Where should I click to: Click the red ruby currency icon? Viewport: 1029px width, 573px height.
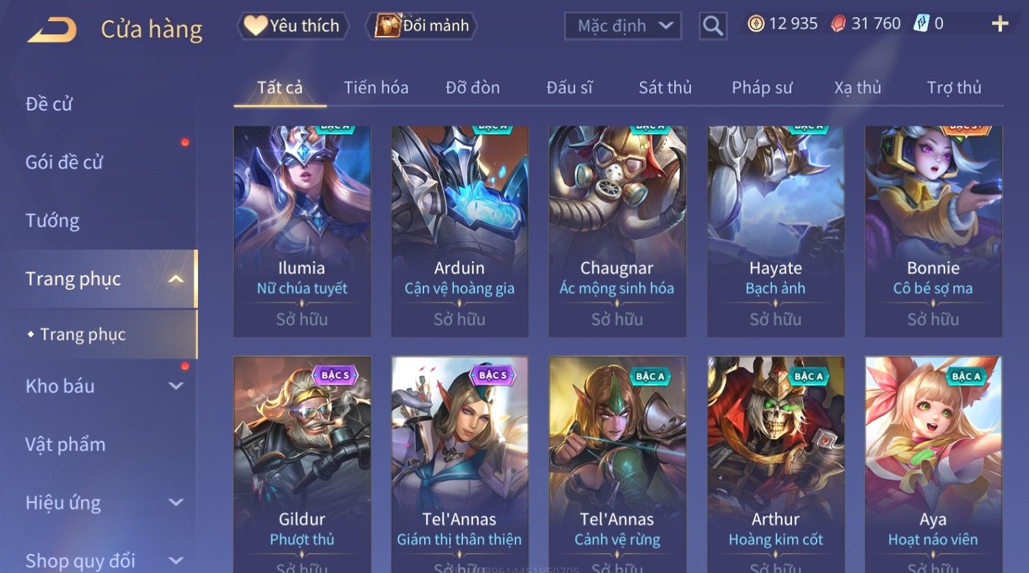point(838,24)
